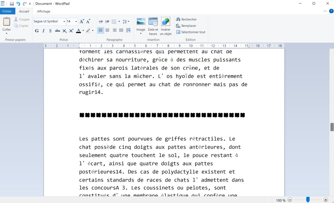Click Sélectionner tout

click(x=191, y=32)
